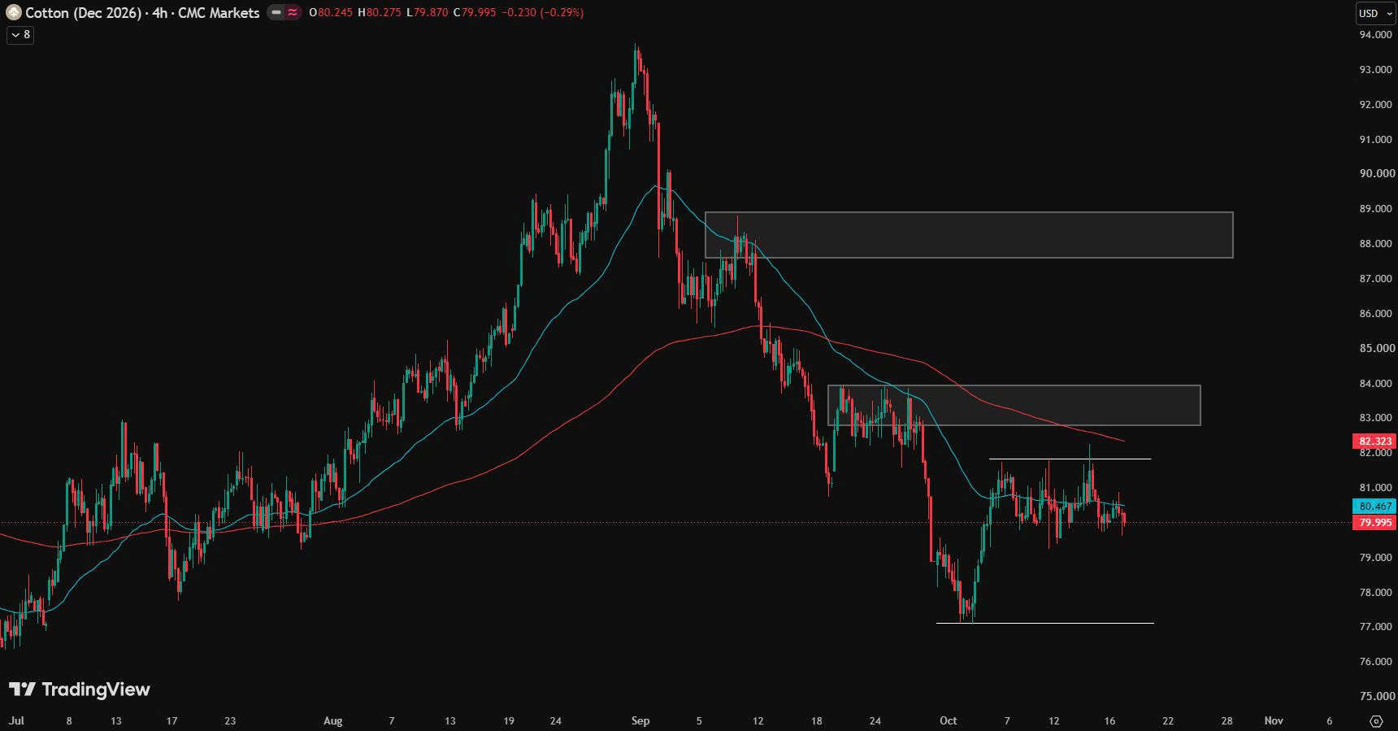Select the white horizontal line near 81.800
The width and height of the screenshot is (1398, 731).
click(x=1070, y=459)
